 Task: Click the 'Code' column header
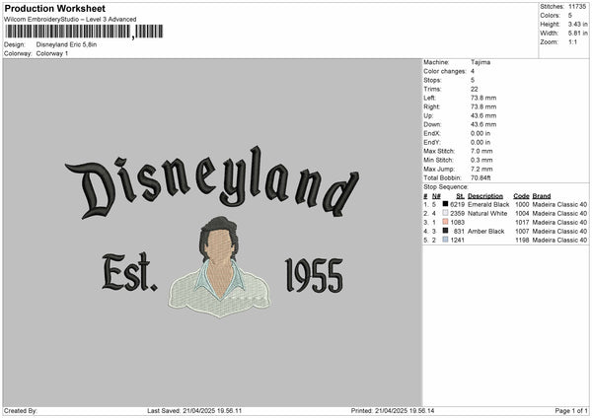521,196
